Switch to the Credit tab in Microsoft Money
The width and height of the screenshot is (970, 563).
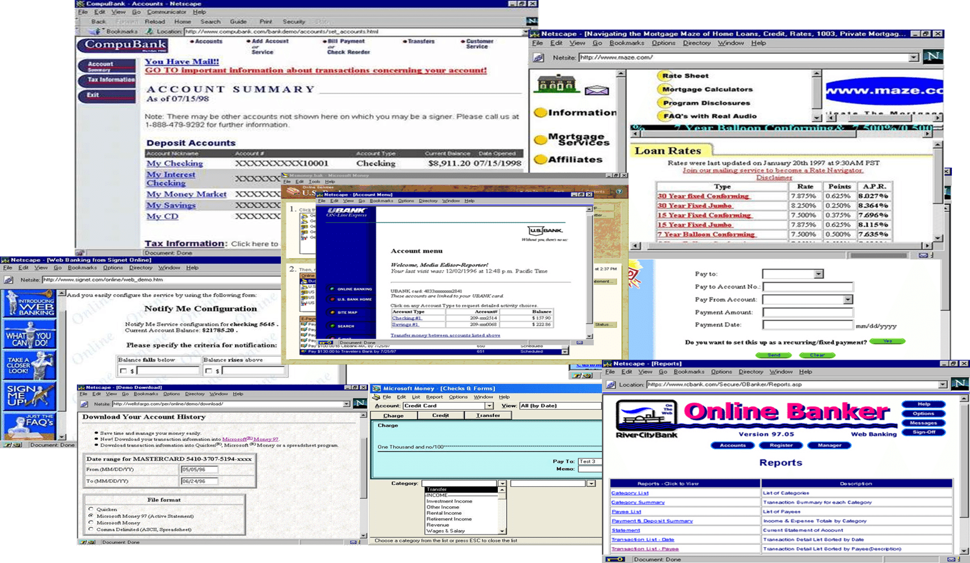point(441,415)
